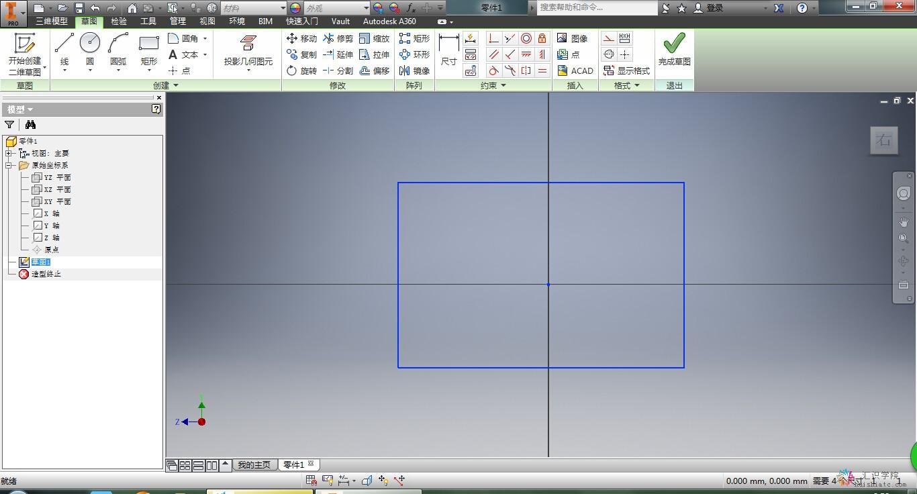Use the 修剪 (Trim) tool

click(338, 38)
